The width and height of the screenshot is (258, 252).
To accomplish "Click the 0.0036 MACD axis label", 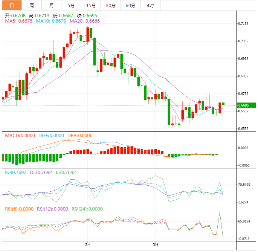I will point(243,148).
